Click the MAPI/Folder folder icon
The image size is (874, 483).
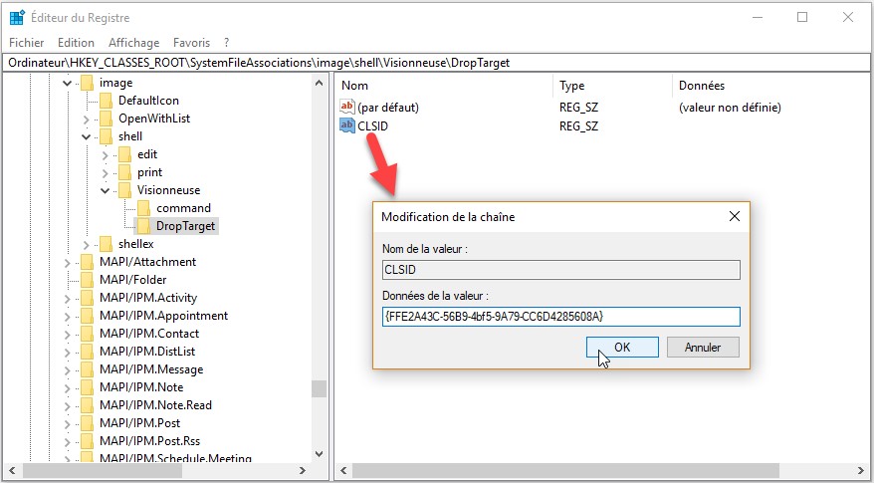(87, 280)
